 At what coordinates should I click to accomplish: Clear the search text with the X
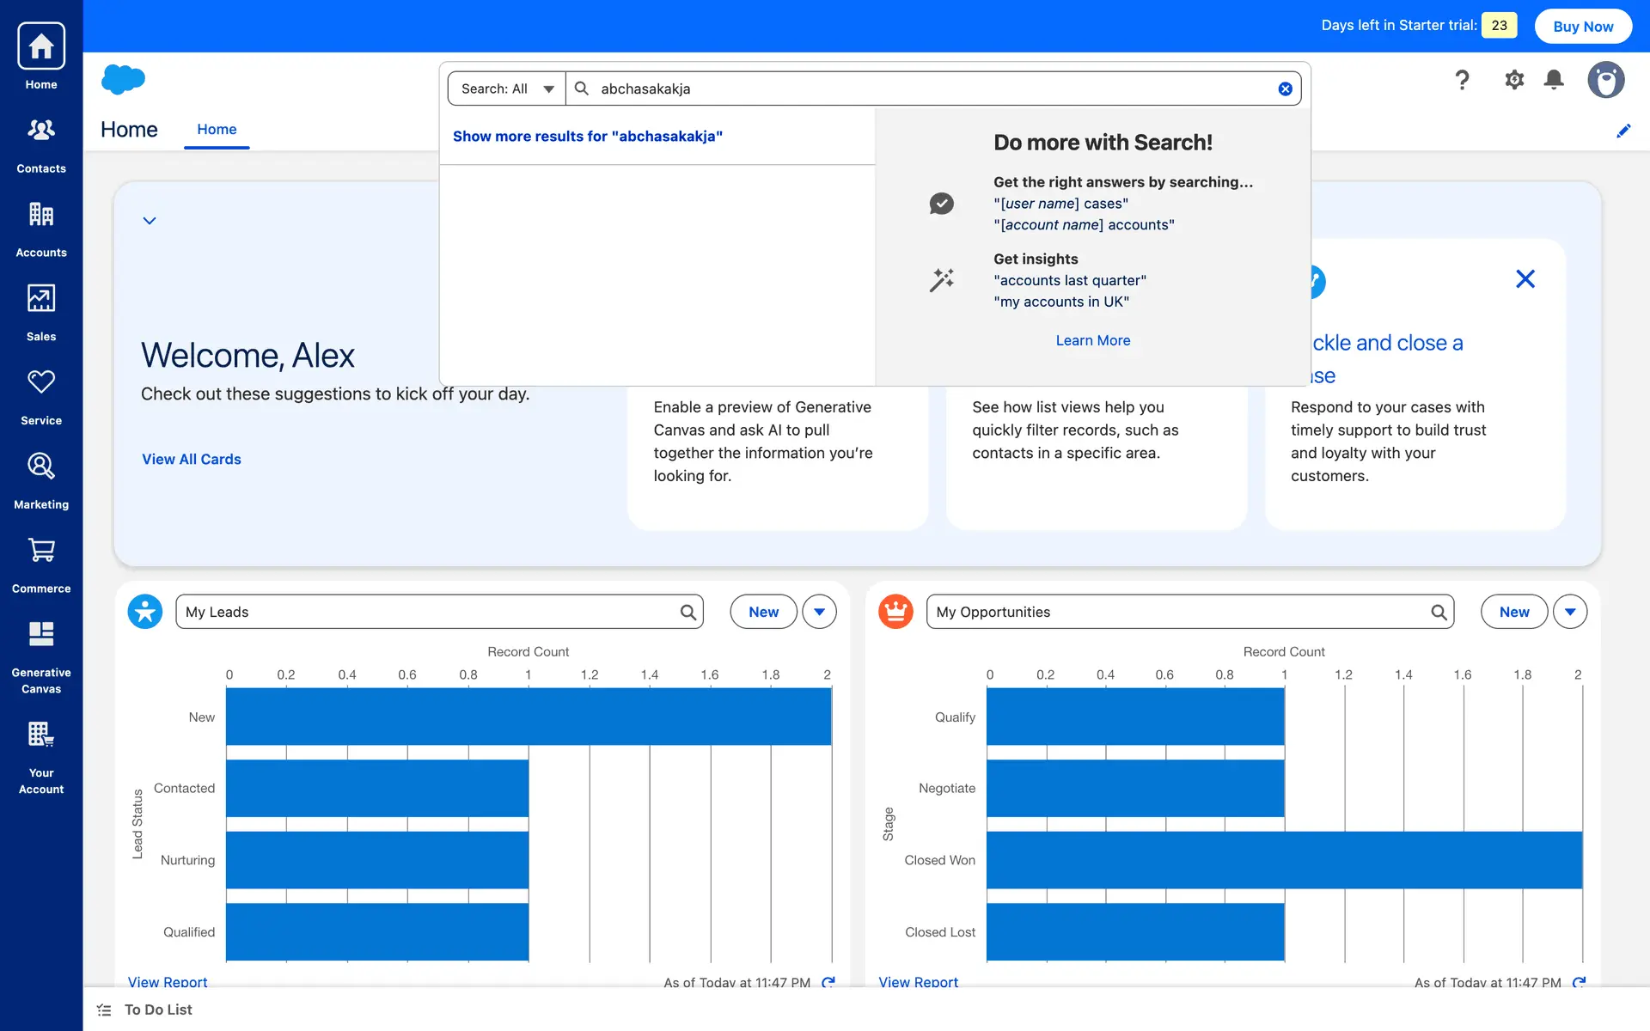[1285, 88]
